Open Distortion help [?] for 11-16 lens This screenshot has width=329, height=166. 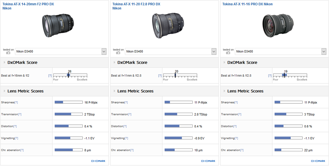[x=235, y=126]
